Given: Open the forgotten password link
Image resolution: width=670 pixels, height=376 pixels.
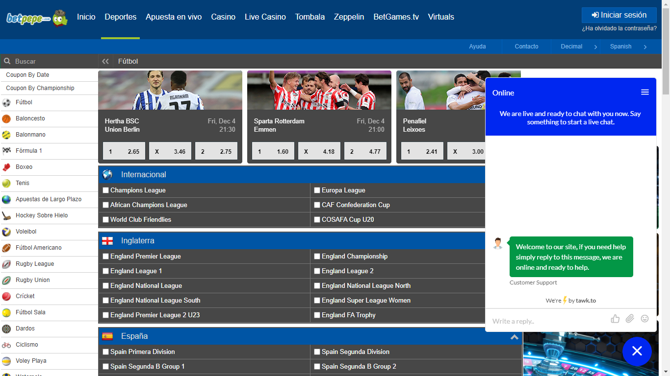Looking at the screenshot, I should [x=619, y=28].
